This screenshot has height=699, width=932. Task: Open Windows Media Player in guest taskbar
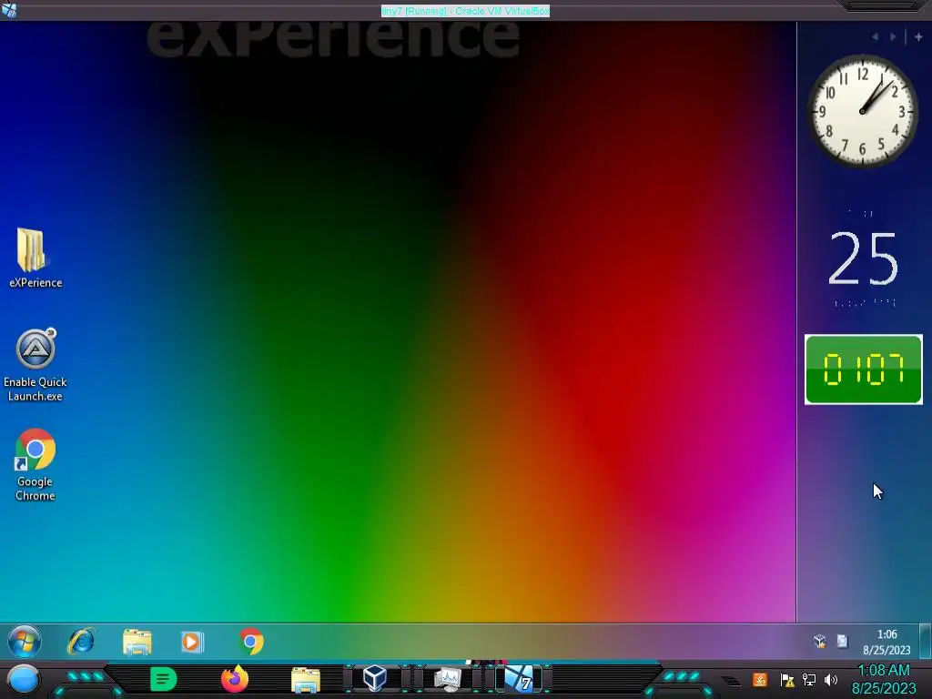[192, 642]
